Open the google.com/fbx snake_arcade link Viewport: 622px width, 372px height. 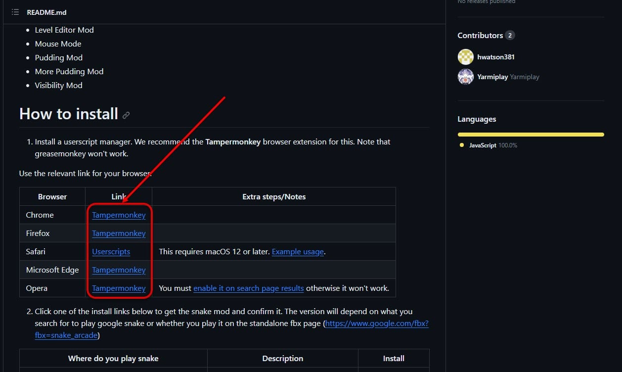tap(377, 323)
